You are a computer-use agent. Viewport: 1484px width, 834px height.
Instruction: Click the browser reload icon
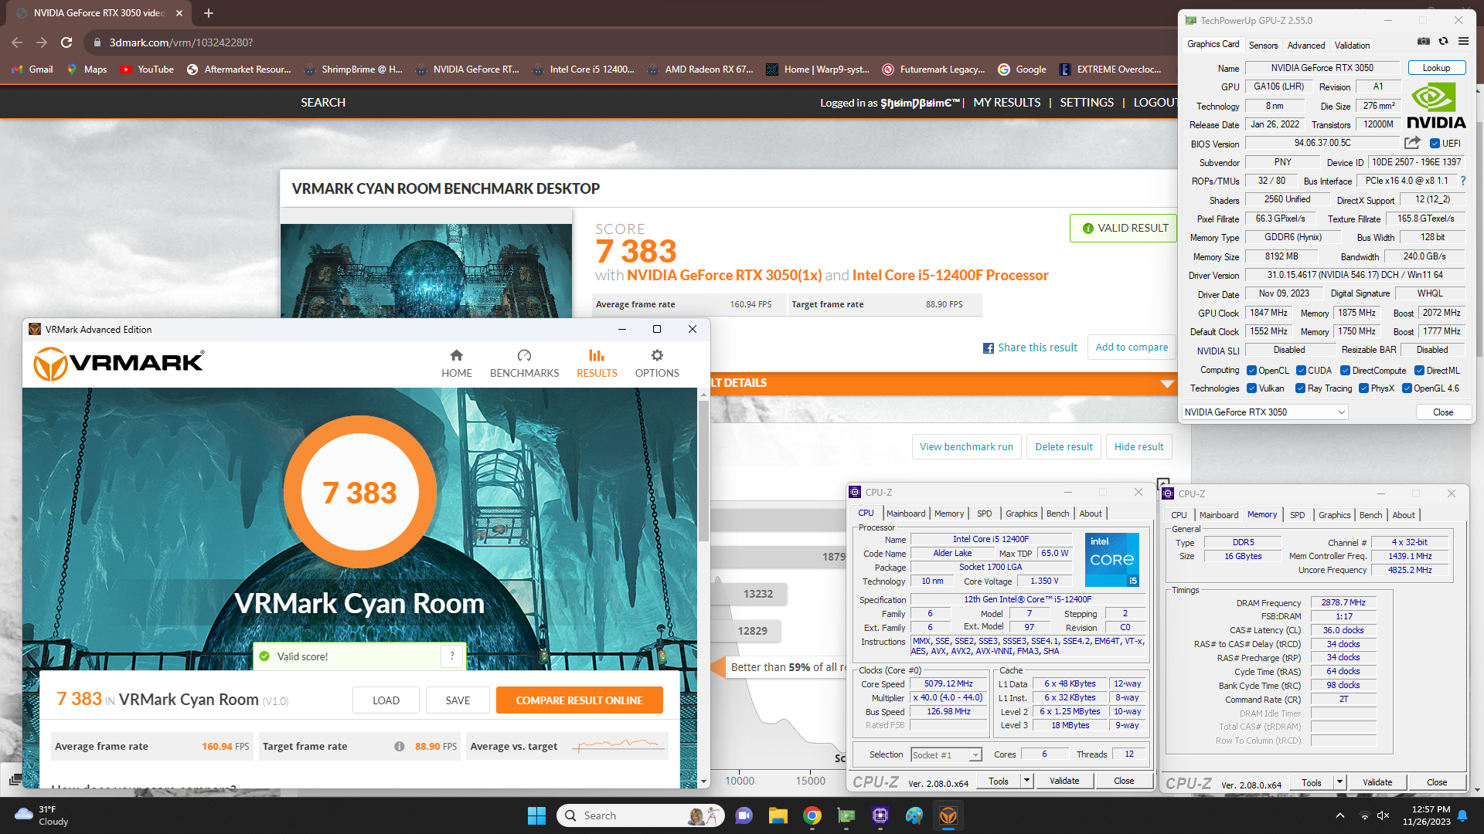(66, 42)
